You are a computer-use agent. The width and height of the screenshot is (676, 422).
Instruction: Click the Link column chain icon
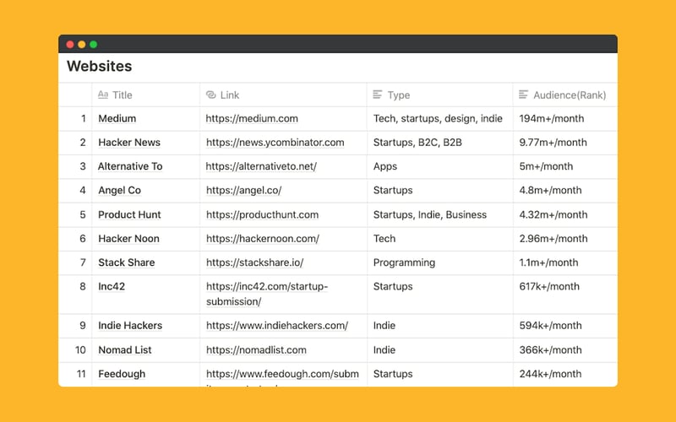[210, 95]
